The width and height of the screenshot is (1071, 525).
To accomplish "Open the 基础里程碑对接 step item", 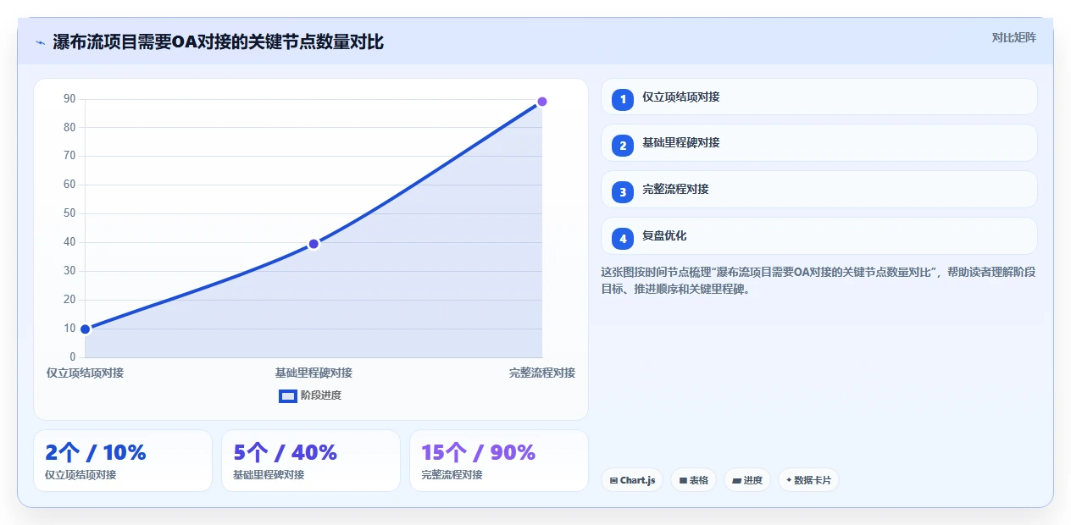I will coord(819,143).
